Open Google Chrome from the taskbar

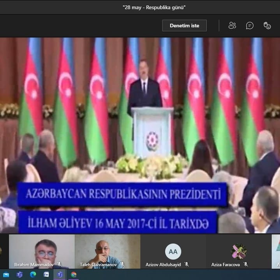coord(73,275)
